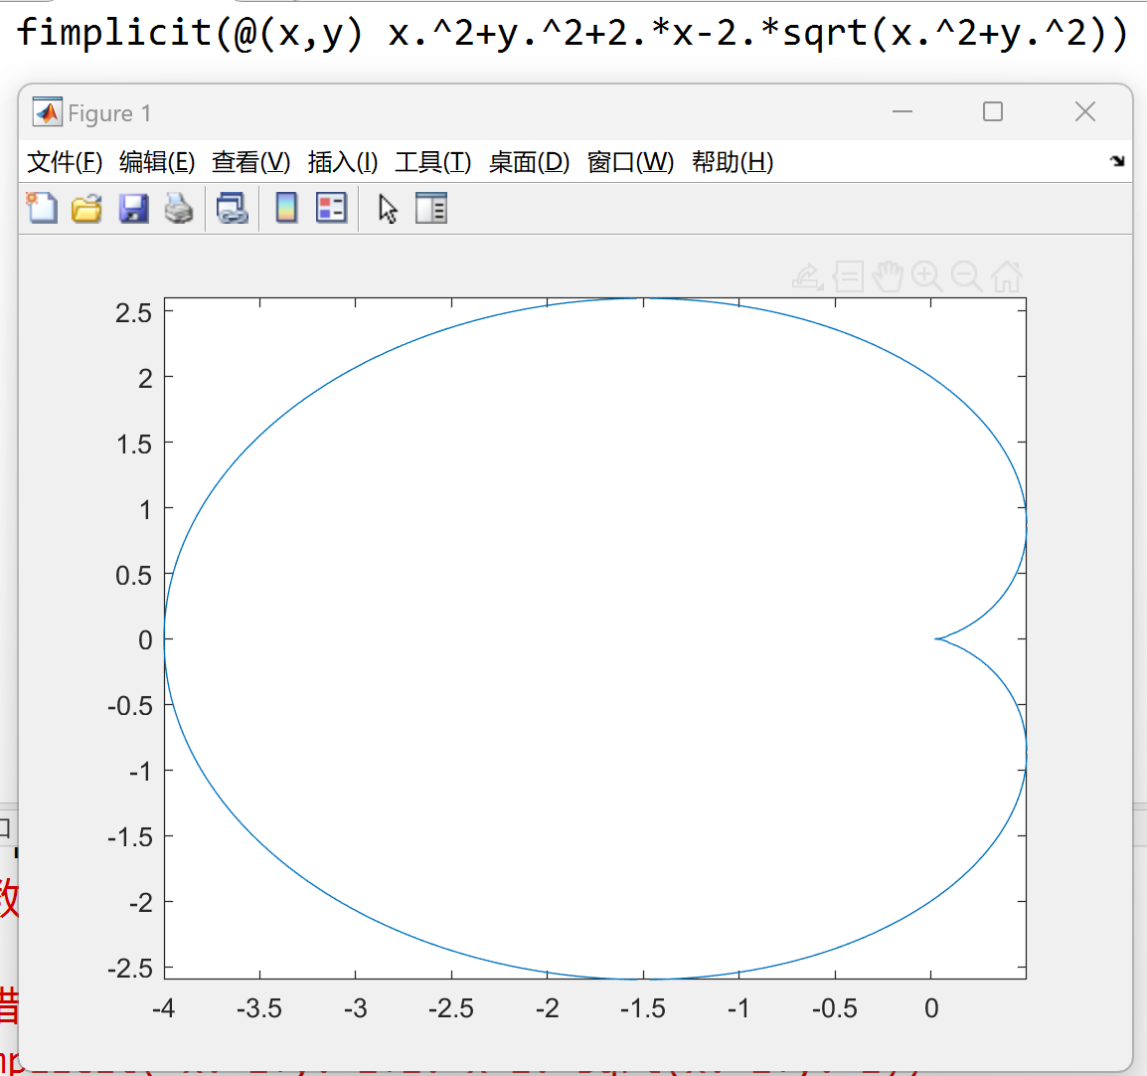Screen dimensions: 1147x1076
Task: Open the 编辑(E) menu
Action: click(157, 162)
